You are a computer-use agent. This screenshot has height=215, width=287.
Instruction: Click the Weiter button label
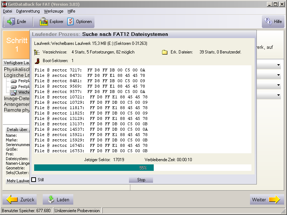[259, 200]
